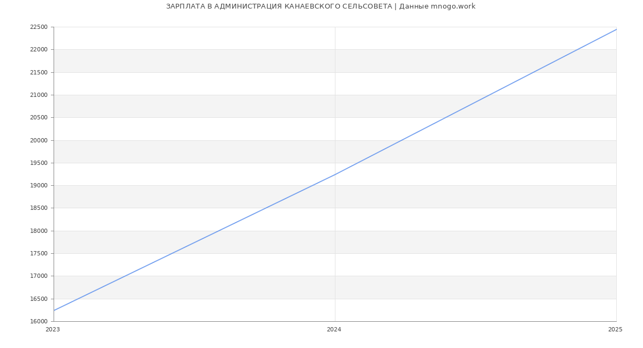
Task: Click the 16500 y-axis label
Action: pyautogui.click(x=39, y=299)
